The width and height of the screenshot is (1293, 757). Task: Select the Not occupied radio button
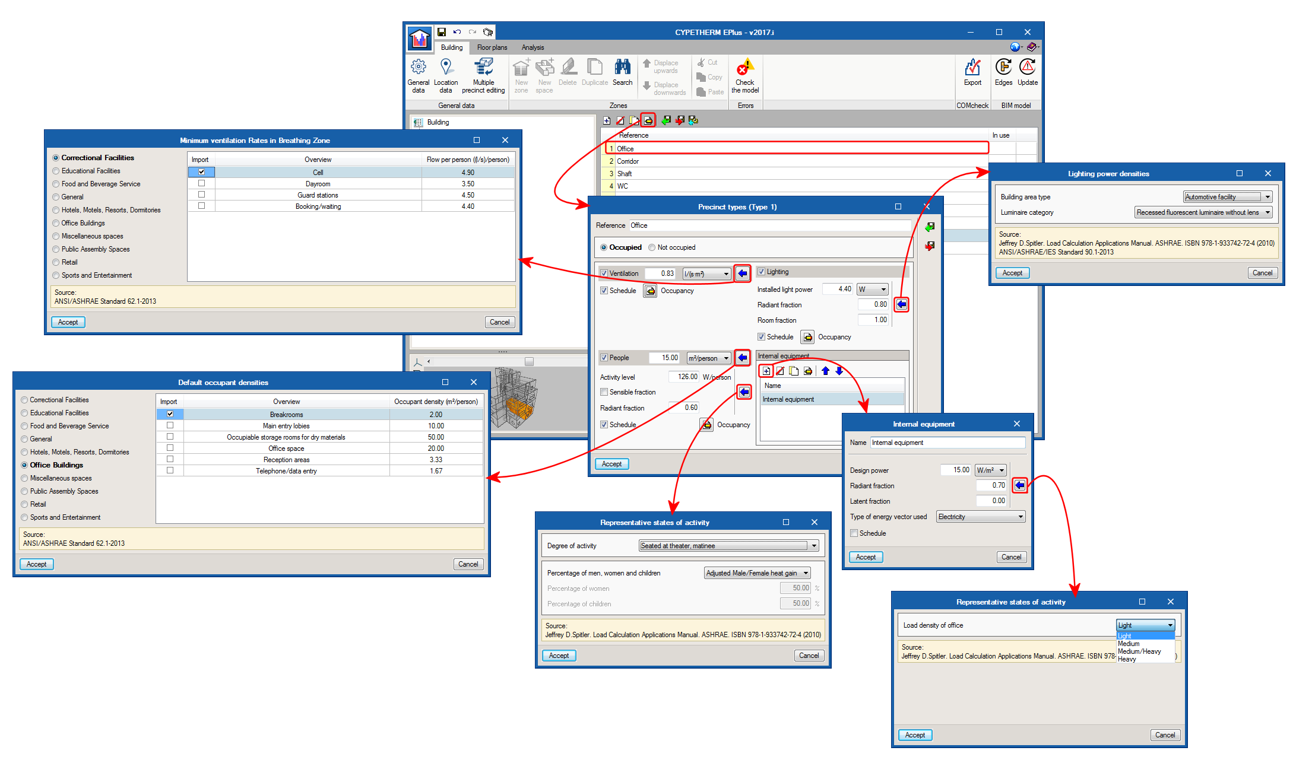(652, 247)
